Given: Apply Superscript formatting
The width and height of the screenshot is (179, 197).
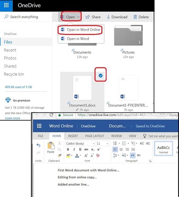Looking at the screenshot, I should pos(99,149).
